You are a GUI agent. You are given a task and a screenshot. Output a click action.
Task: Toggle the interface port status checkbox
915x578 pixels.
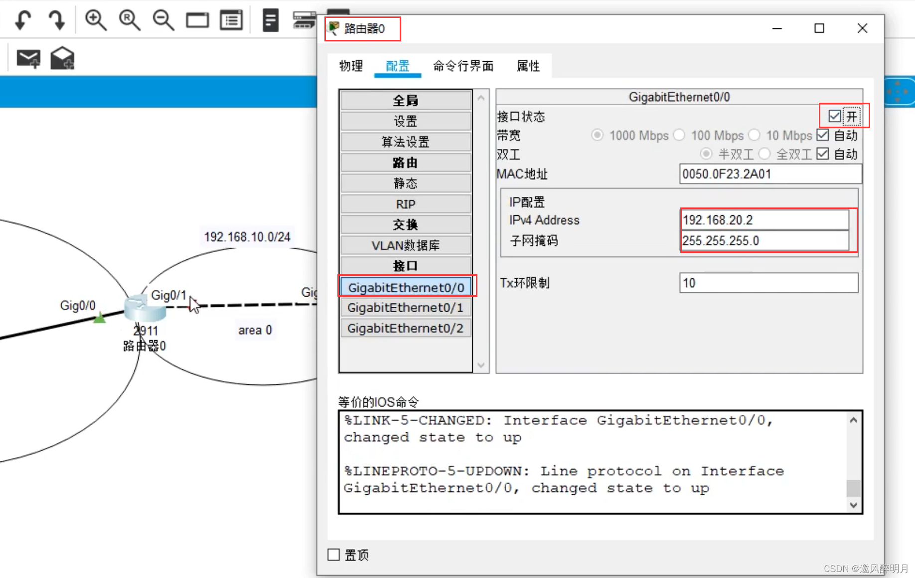point(835,116)
